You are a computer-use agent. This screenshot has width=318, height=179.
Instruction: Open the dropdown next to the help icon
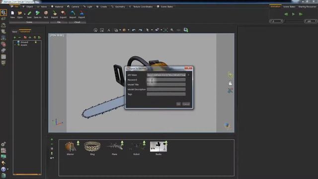[x=8, y=169]
